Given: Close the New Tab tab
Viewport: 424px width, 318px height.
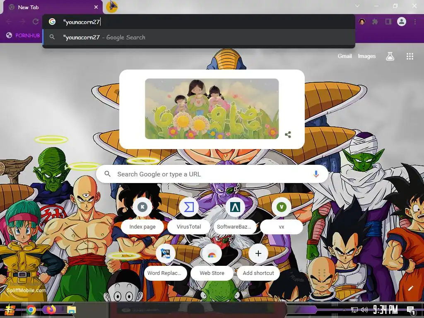Looking at the screenshot, I should point(96,7).
